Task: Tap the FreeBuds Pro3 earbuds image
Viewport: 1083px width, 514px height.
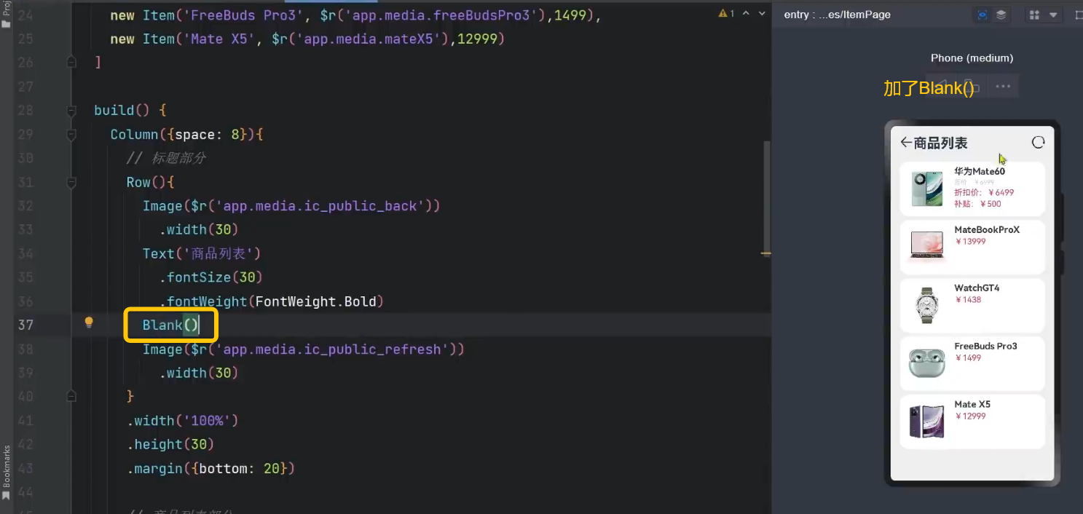Action: (927, 363)
